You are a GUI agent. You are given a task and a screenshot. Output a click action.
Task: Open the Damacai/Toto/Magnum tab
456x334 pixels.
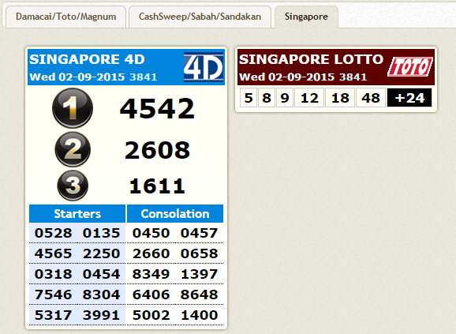pos(65,17)
